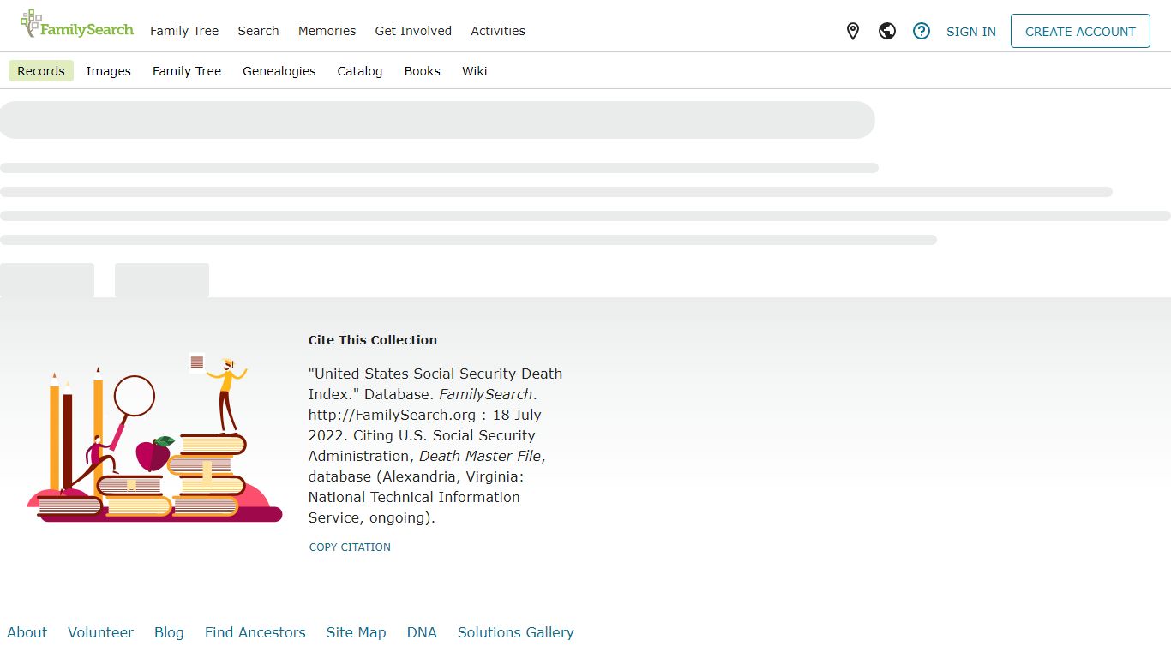Click the SIGN IN link

(x=971, y=32)
